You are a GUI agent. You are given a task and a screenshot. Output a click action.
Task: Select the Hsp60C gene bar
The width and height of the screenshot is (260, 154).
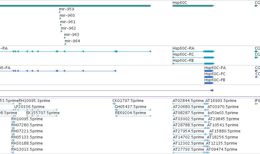point(193,6)
